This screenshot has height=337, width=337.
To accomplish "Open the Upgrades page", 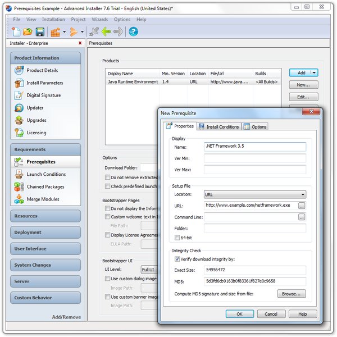I will (37, 120).
